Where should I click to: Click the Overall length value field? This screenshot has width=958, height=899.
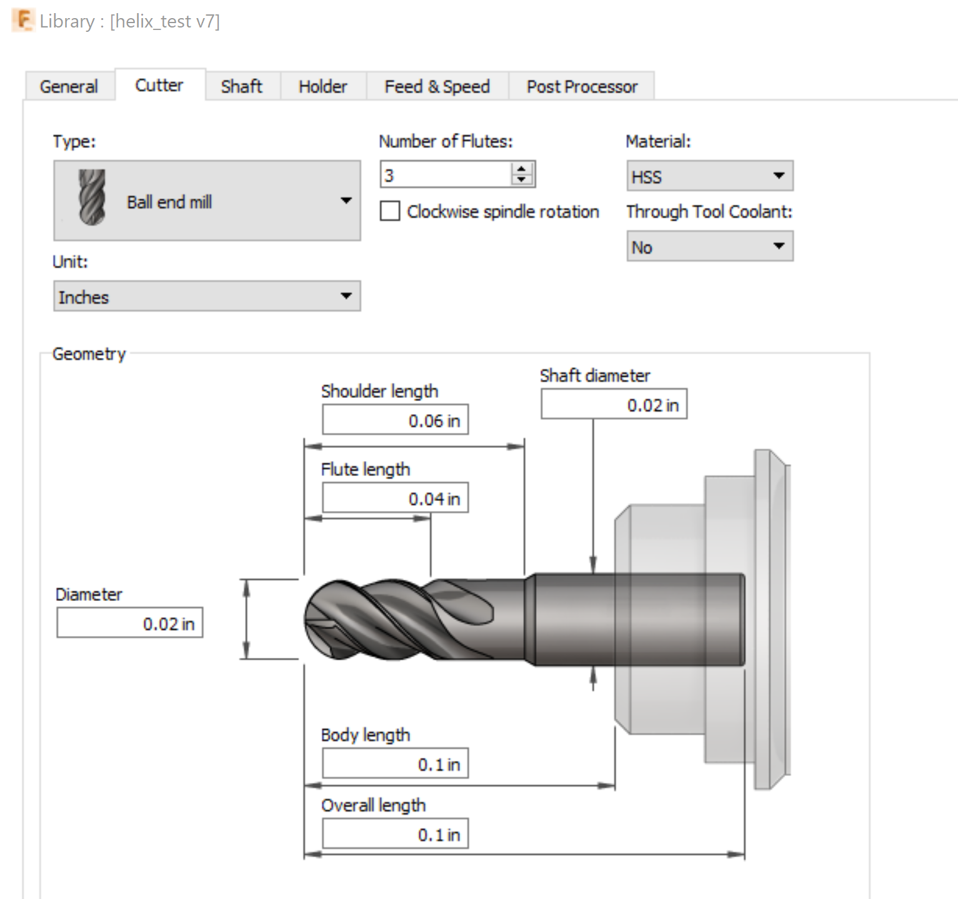[x=395, y=833]
